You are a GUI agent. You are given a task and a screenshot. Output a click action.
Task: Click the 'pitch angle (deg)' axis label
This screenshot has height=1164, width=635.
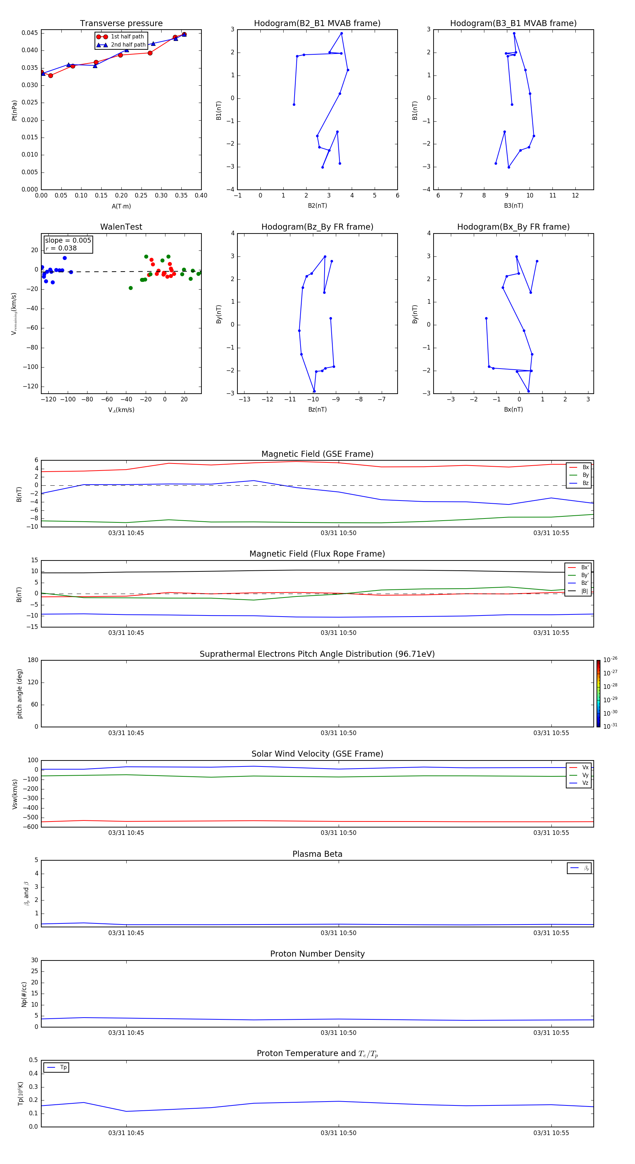[19, 693]
